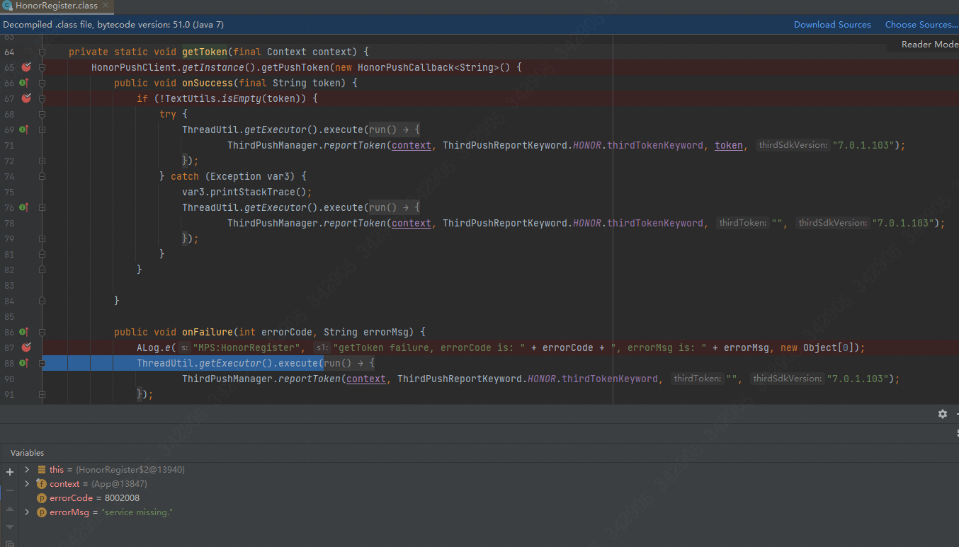Expand the folded lambda on line 76
This screenshot has width=959, height=547.
[x=42, y=207]
